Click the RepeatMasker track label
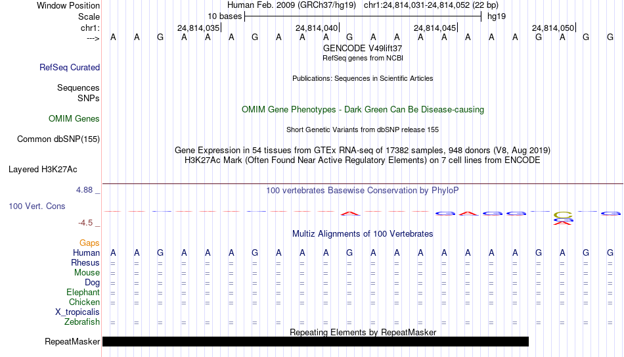The image size is (624, 357). pos(72,341)
